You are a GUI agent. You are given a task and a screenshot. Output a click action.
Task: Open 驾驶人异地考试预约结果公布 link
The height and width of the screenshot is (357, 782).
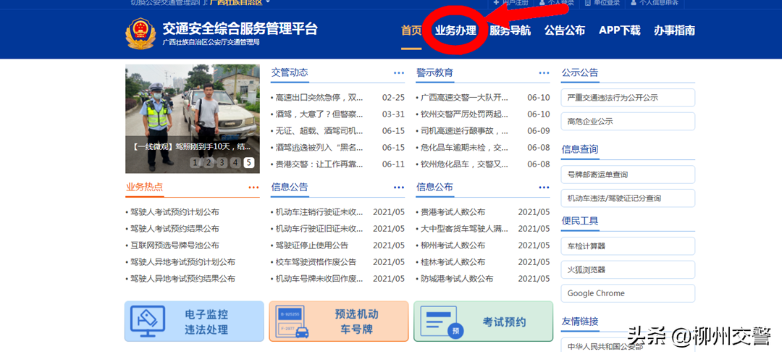click(182, 279)
